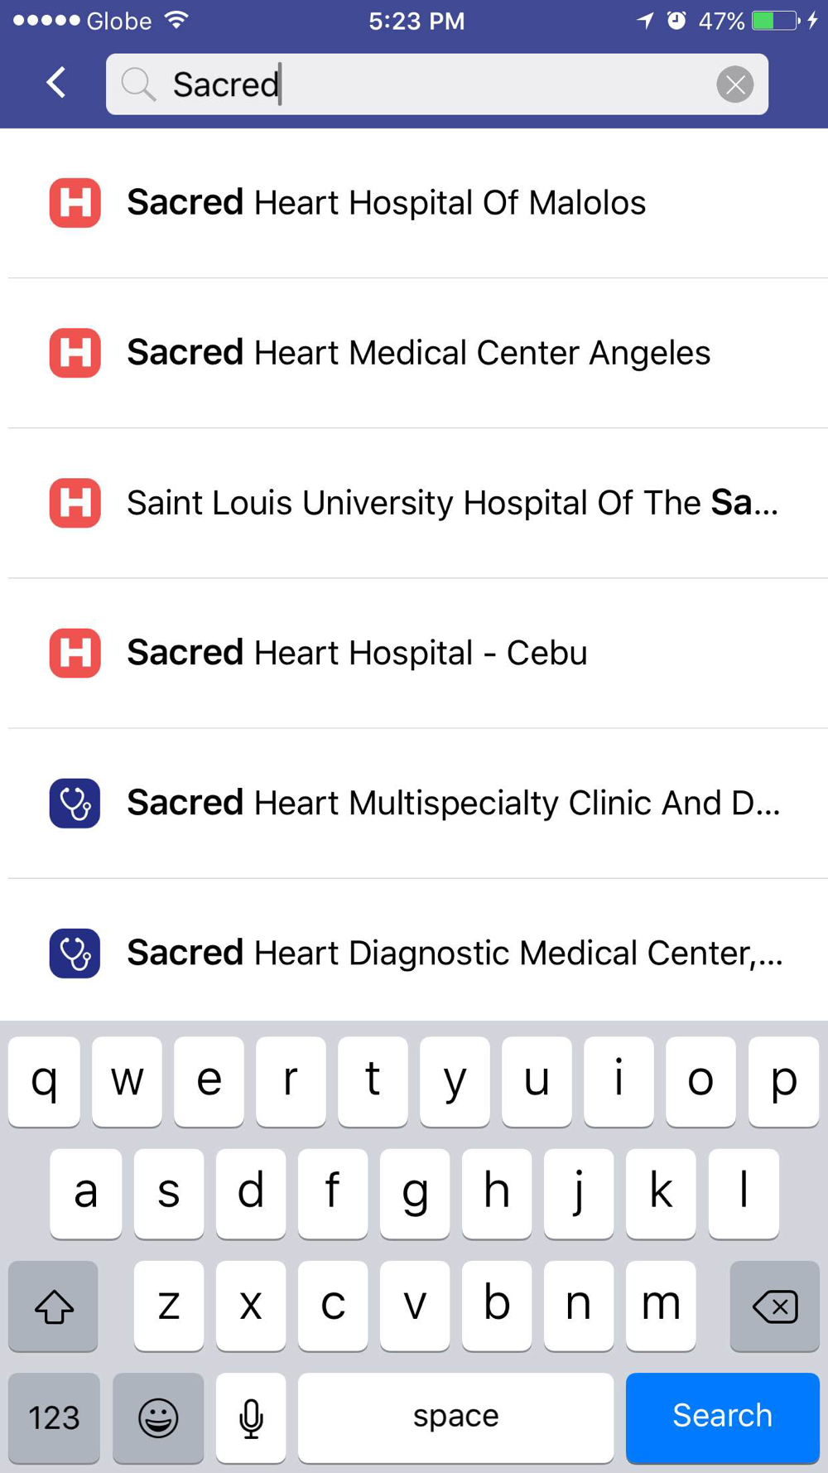
Task: Clear the search field with X icon
Action: (734, 85)
